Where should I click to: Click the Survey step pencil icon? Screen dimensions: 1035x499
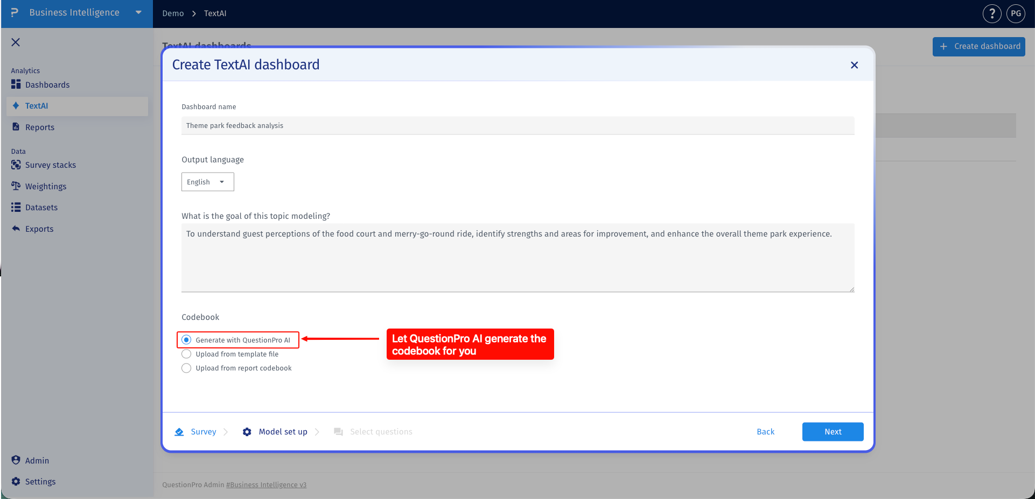pyautogui.click(x=179, y=432)
